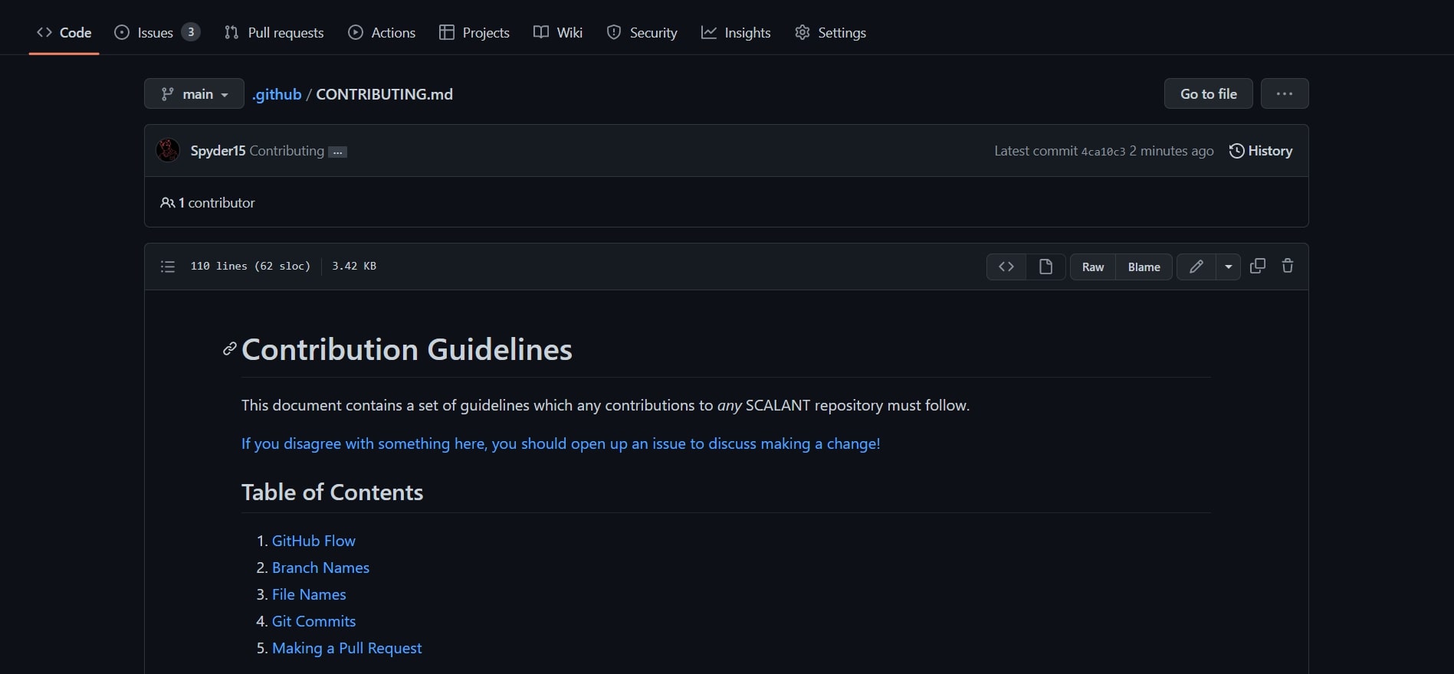Click the '2 minutes ago' timestamp
Image resolution: width=1454 pixels, height=674 pixels.
[1171, 151]
